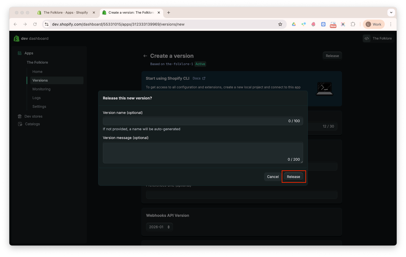Select Monitoring in the sidebar
This screenshot has width=406, height=257.
pyautogui.click(x=41, y=89)
